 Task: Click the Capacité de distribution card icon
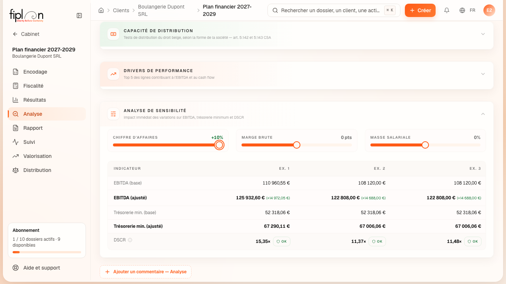tap(113, 34)
